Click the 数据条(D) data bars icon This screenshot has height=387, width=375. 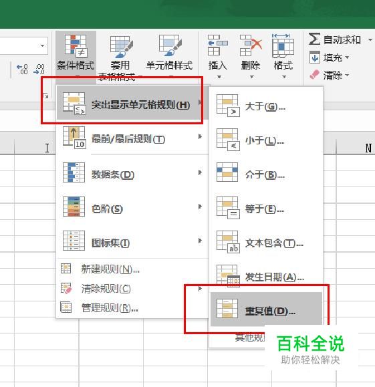click(x=74, y=172)
